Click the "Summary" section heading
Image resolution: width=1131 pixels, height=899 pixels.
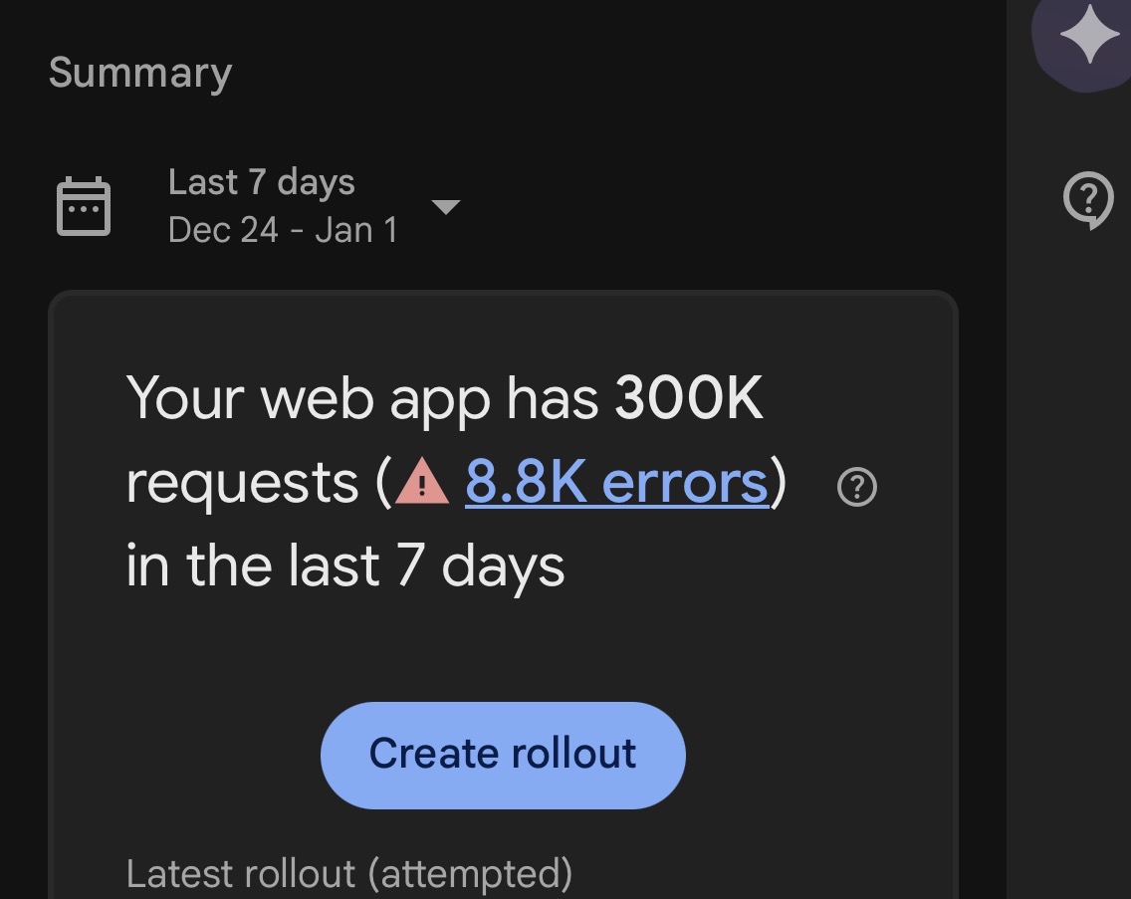click(x=140, y=73)
